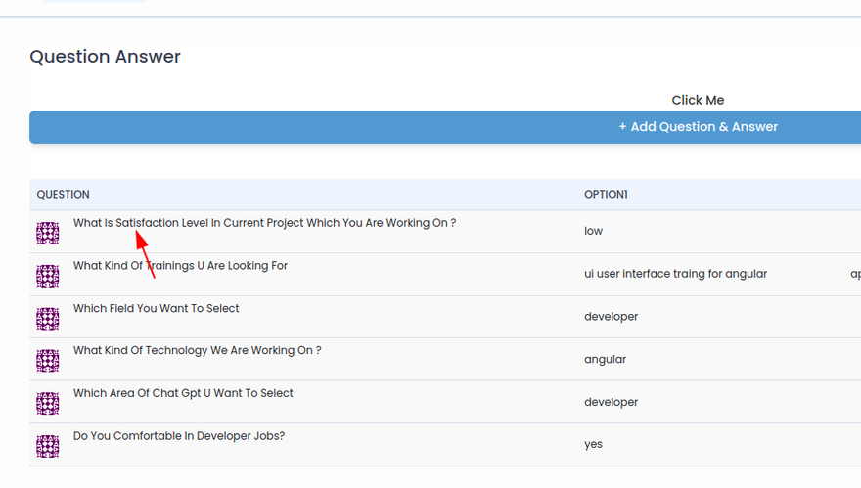The image size is (861, 488).
Task: Click the icon beside the developer jobs question
Action: tap(47, 447)
